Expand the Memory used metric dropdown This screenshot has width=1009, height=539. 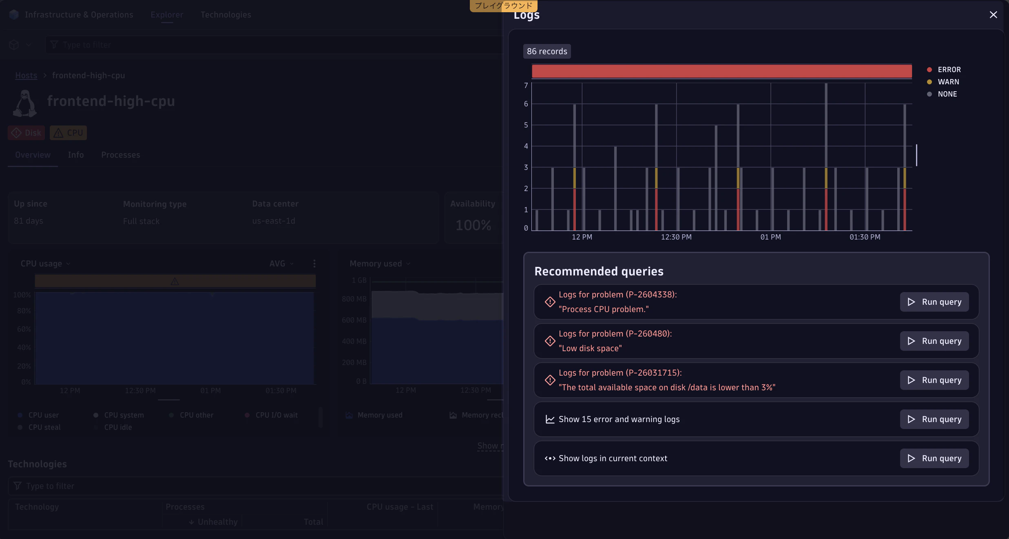pyautogui.click(x=380, y=264)
